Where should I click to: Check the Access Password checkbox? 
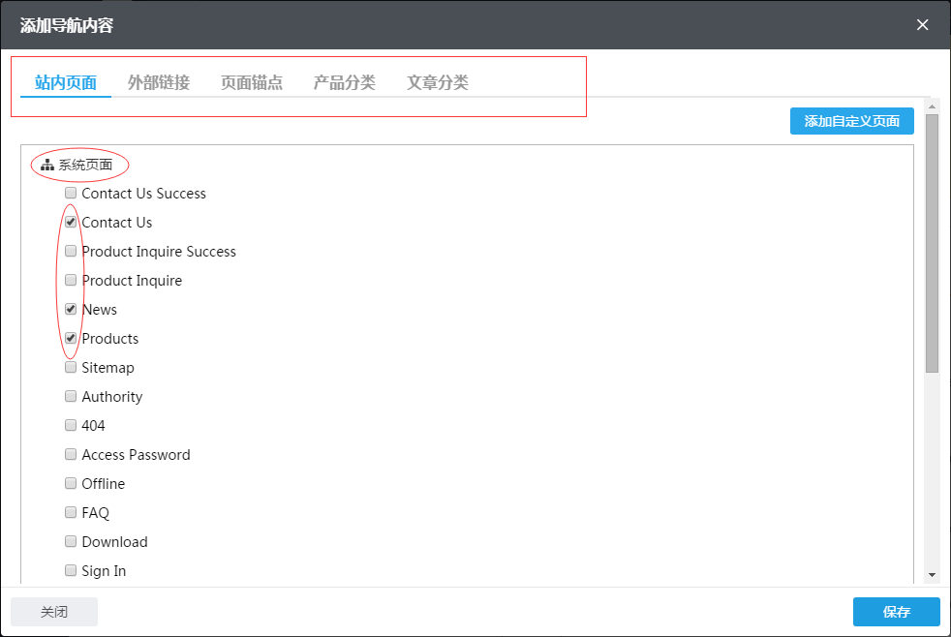[71, 454]
